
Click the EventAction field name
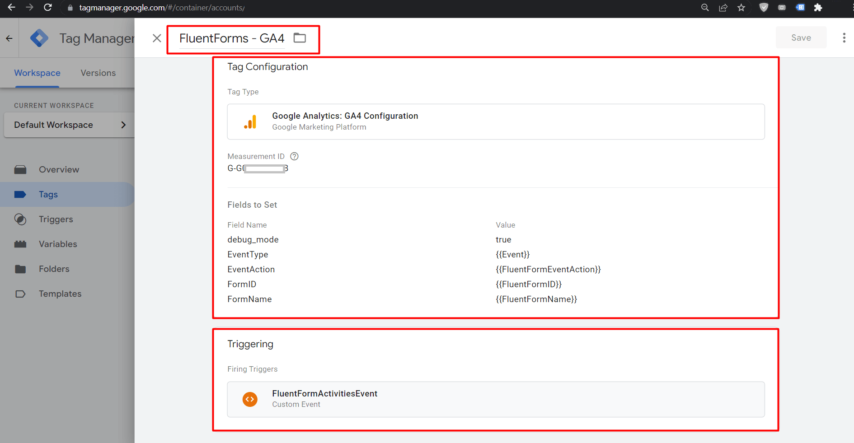click(x=251, y=270)
